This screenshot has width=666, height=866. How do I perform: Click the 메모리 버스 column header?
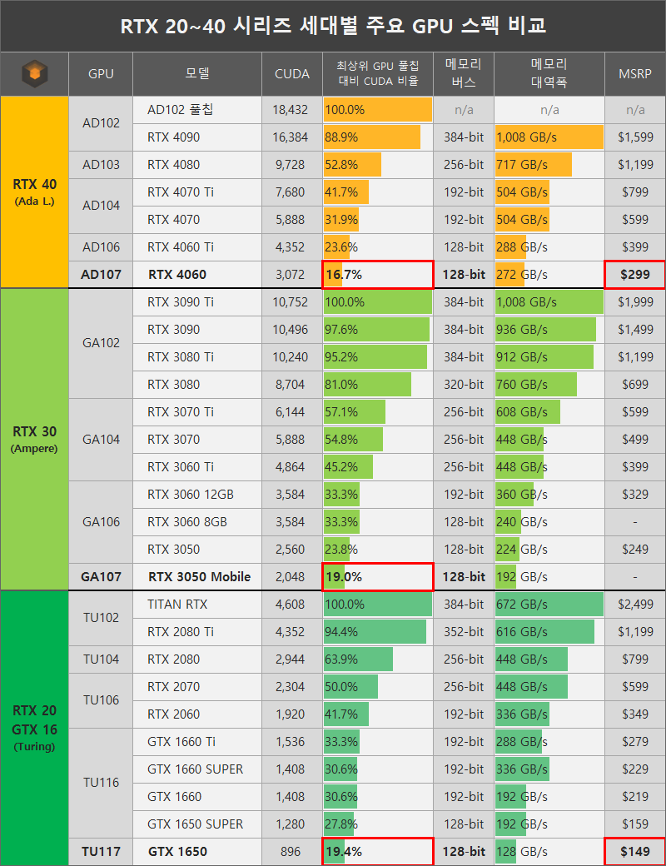tap(463, 74)
